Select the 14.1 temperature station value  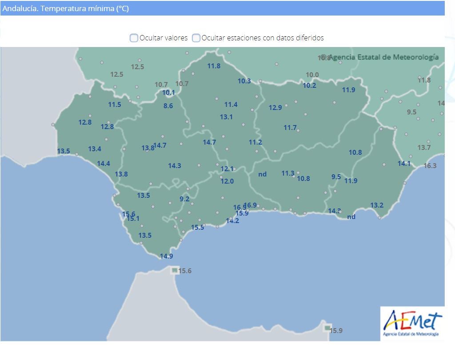(x=404, y=164)
